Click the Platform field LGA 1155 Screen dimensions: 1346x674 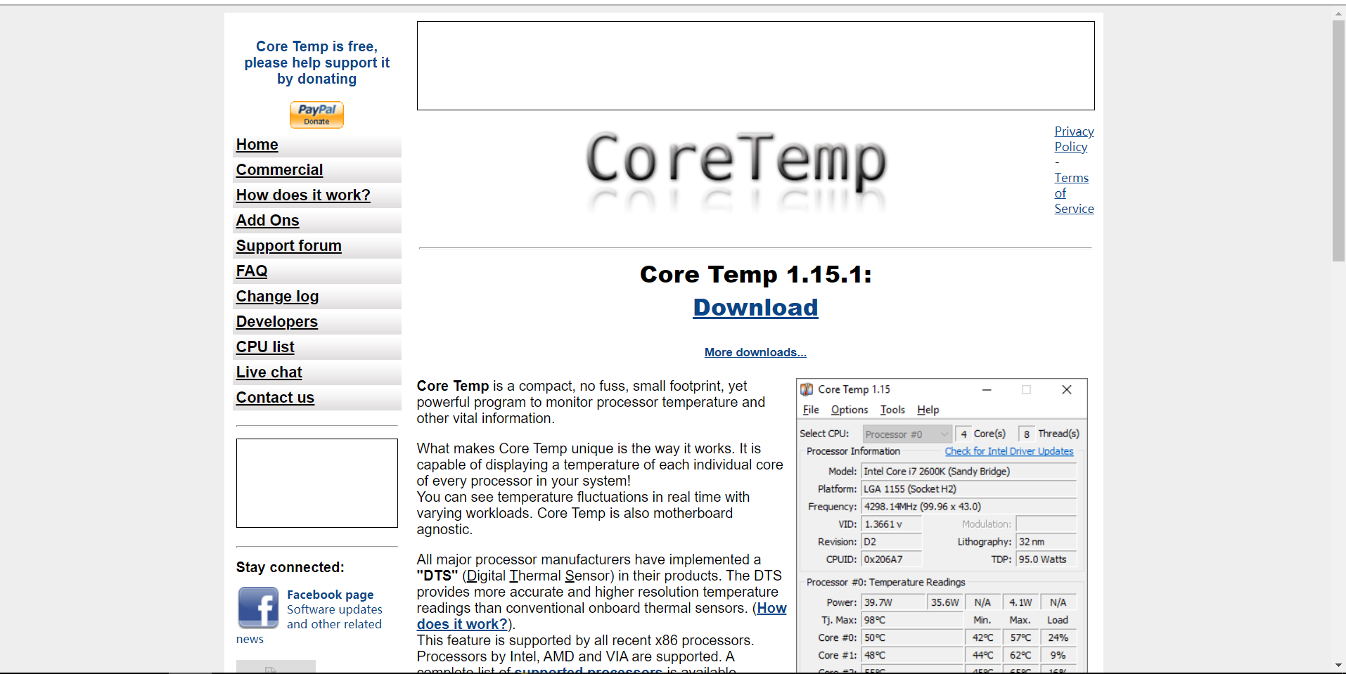[x=968, y=489]
